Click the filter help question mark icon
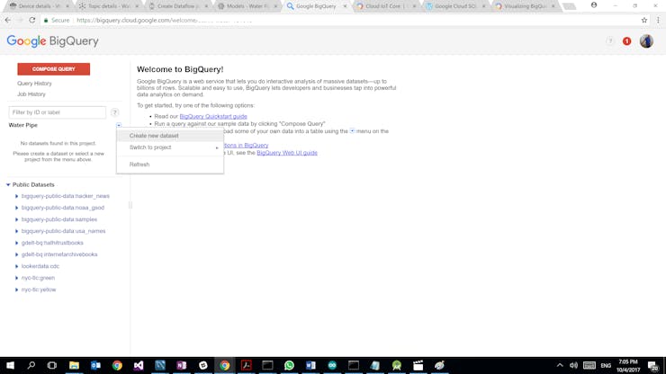The width and height of the screenshot is (666, 374). (x=114, y=112)
